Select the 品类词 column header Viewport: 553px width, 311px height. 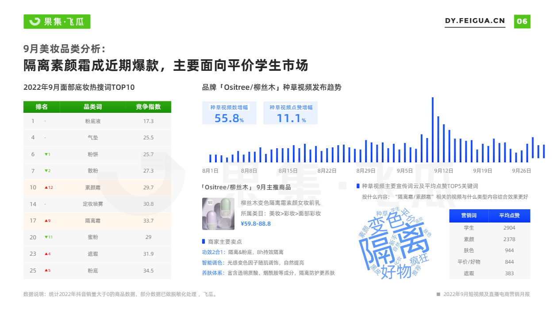point(93,107)
